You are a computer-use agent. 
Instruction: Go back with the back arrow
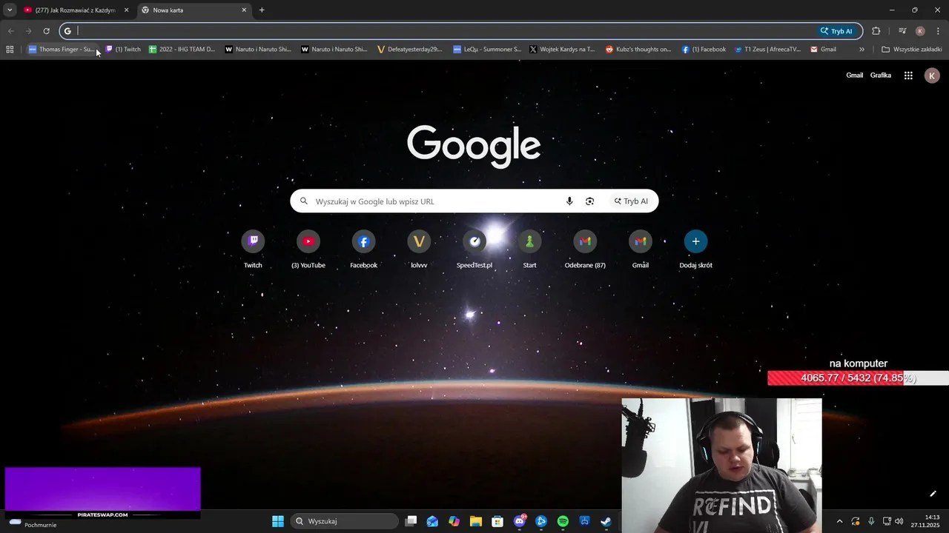click(10, 31)
